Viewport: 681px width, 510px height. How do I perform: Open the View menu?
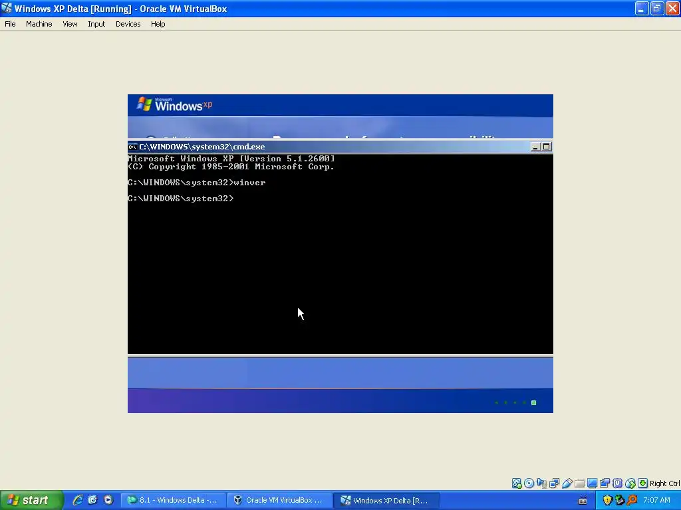[x=70, y=24]
